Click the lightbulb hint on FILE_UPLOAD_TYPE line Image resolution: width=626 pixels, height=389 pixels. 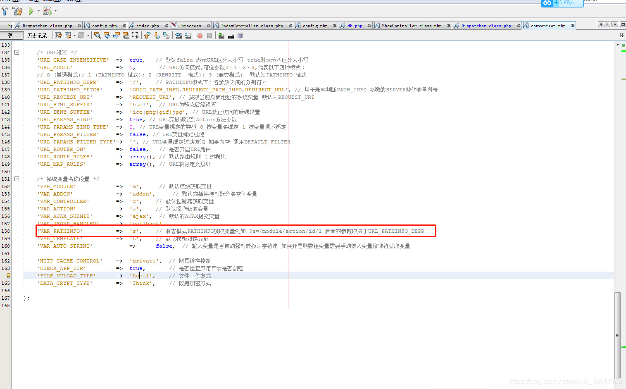(x=8, y=276)
